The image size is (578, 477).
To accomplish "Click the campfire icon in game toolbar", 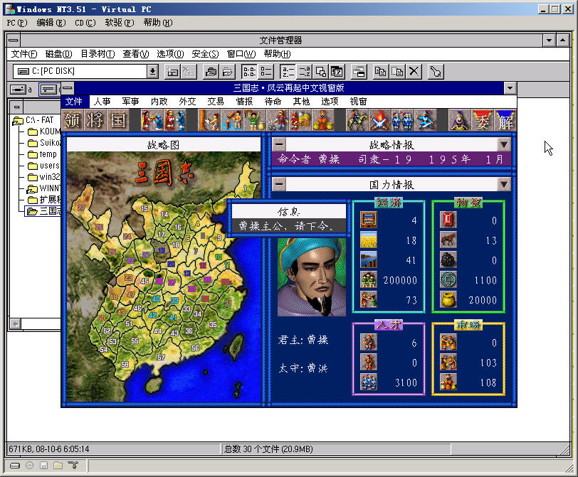I will pos(379,119).
